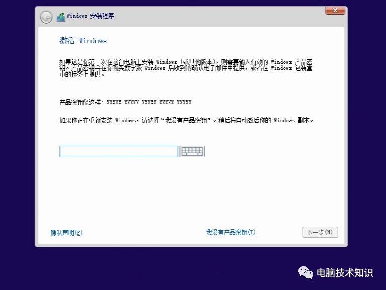386x290 pixels.
Task: Click the 下一步(N) next button
Action: point(320,232)
